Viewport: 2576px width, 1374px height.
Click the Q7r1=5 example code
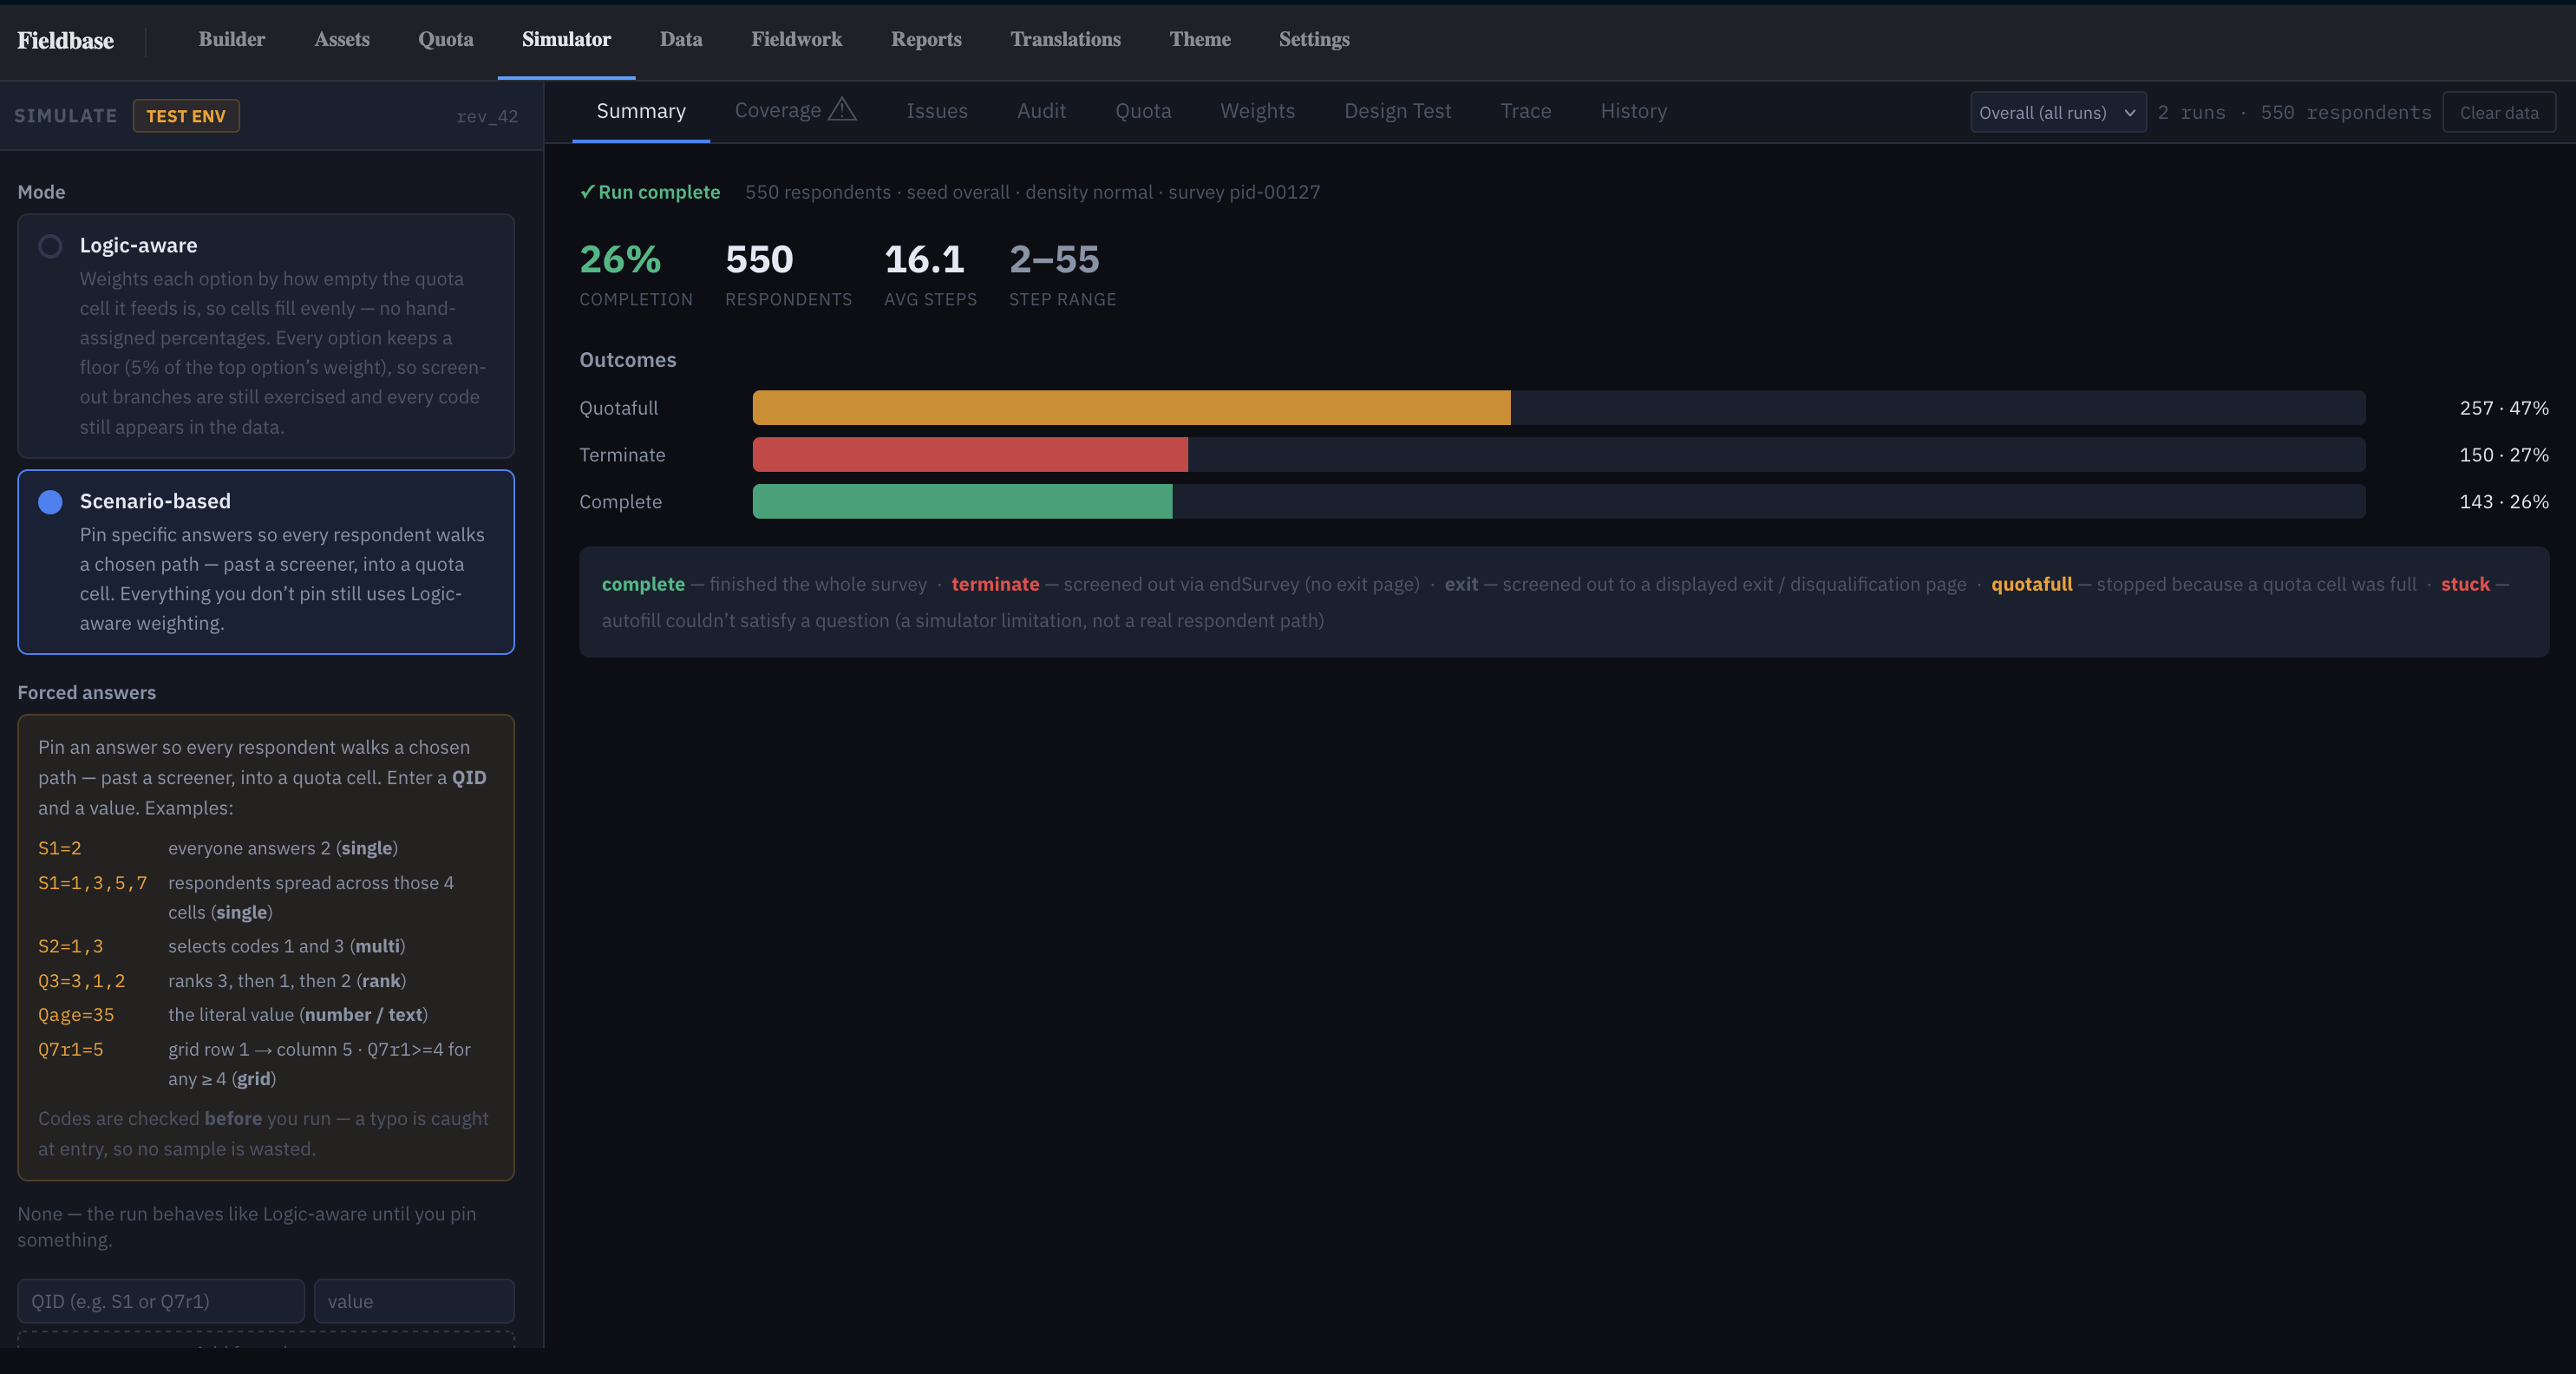tap(70, 1050)
